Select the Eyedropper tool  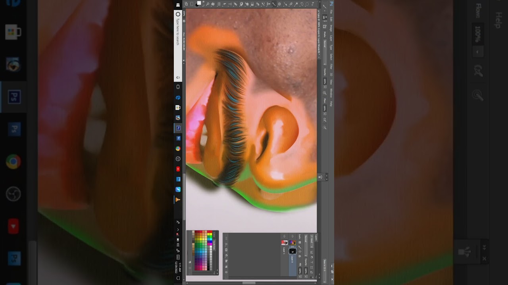(285, 4)
